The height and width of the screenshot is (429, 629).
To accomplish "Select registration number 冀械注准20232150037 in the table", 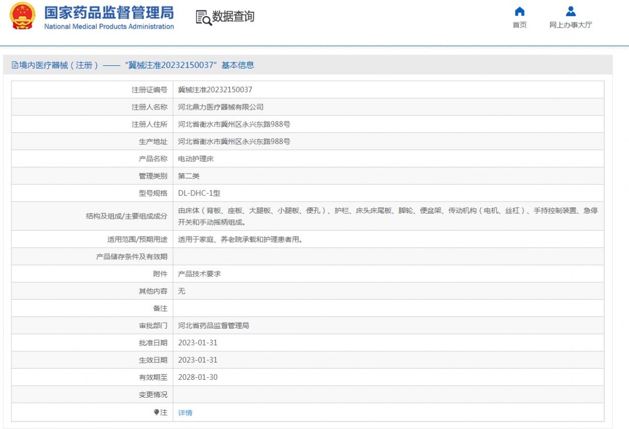I will point(215,90).
